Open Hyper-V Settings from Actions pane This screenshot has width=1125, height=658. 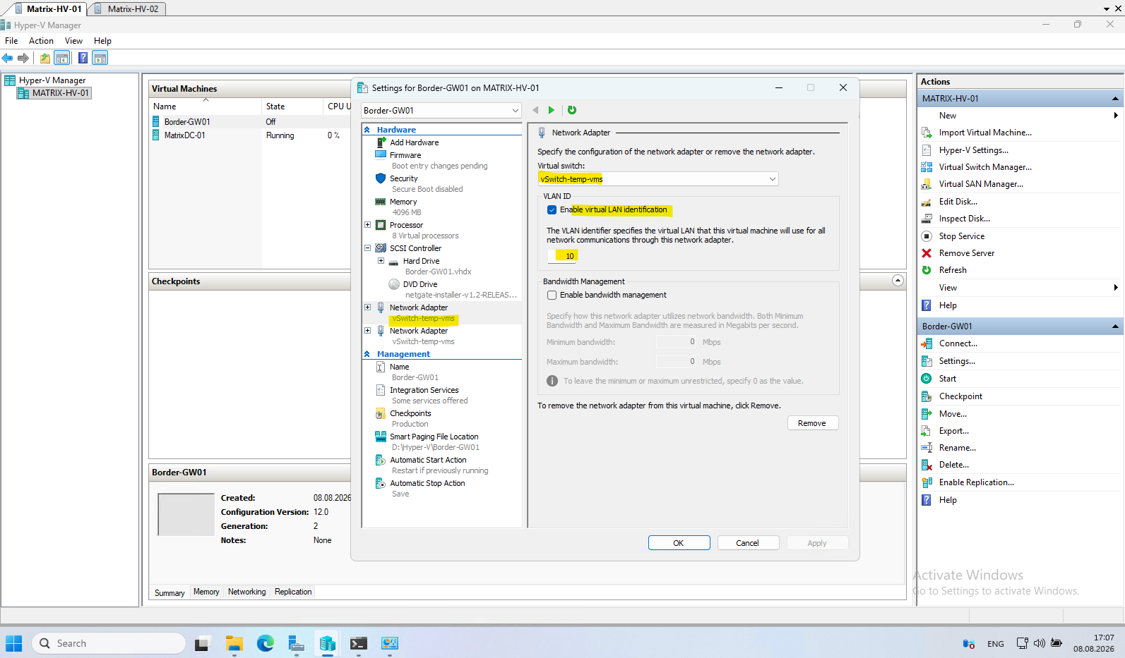(974, 150)
